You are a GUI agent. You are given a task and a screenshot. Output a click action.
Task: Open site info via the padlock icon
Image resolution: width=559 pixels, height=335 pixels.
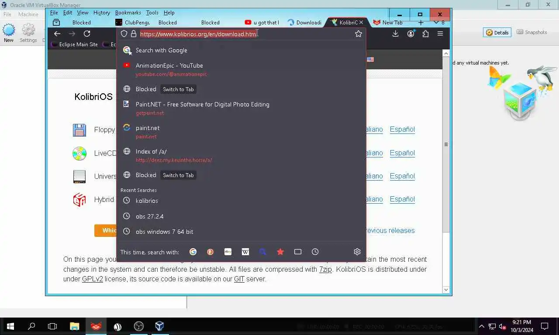pyautogui.click(x=134, y=34)
